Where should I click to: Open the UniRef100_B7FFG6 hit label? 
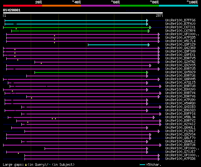click(x=180, y=20)
